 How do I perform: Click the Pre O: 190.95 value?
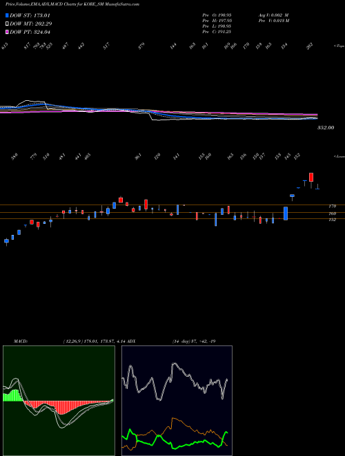point(217,15)
